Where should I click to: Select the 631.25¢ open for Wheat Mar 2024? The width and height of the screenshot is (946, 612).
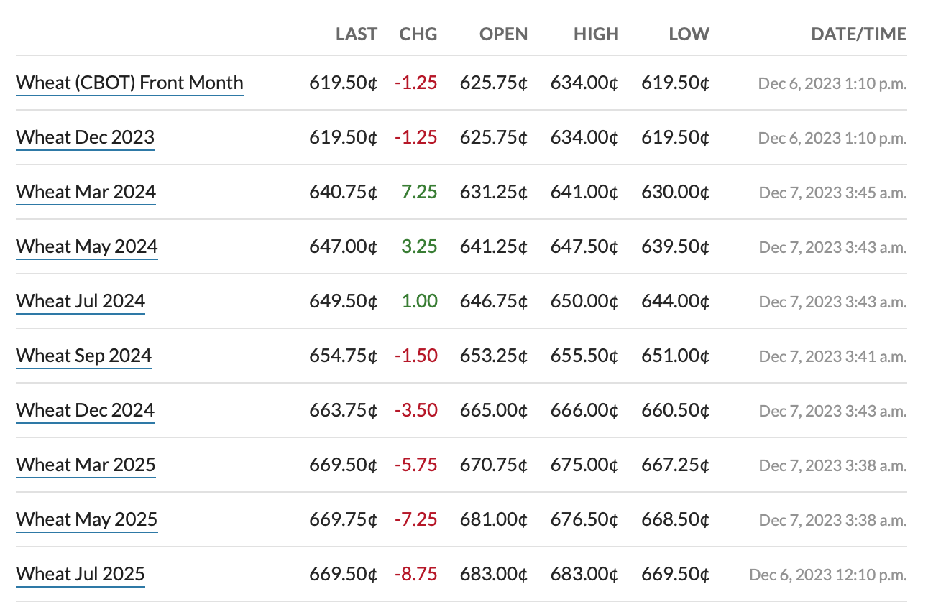tap(494, 193)
